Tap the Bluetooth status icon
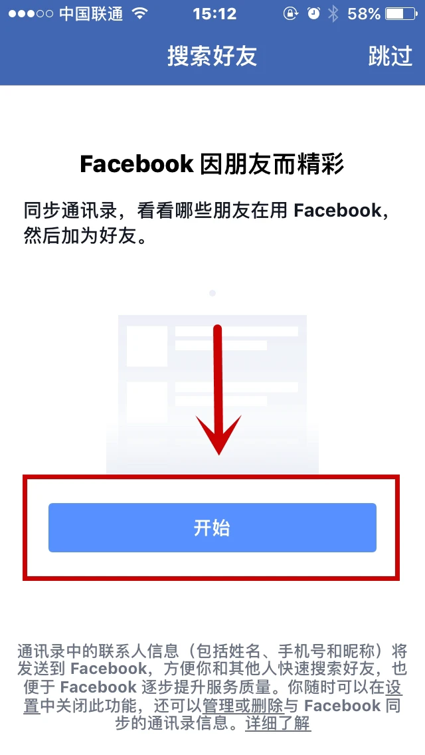Screen dimensions: 425x755 (x=333, y=13)
